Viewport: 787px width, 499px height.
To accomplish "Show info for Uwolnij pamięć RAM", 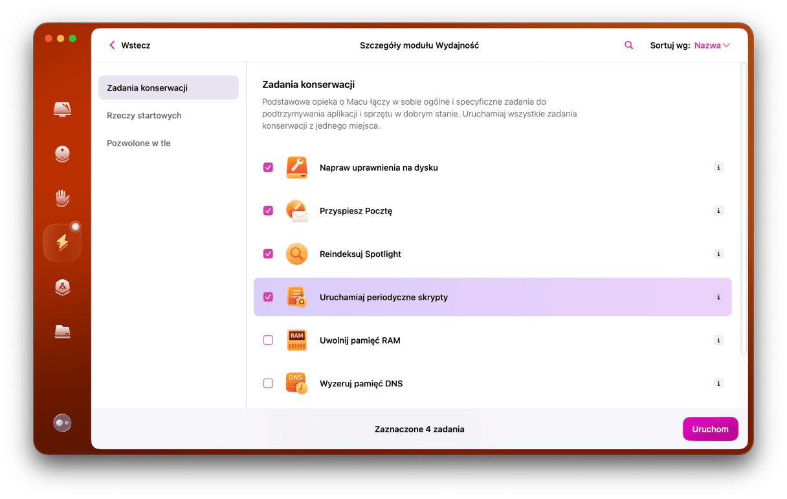I will coord(718,340).
